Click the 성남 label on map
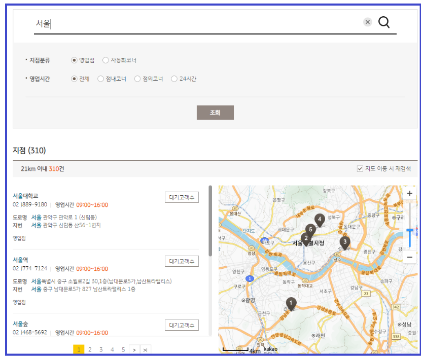 pos(404,325)
